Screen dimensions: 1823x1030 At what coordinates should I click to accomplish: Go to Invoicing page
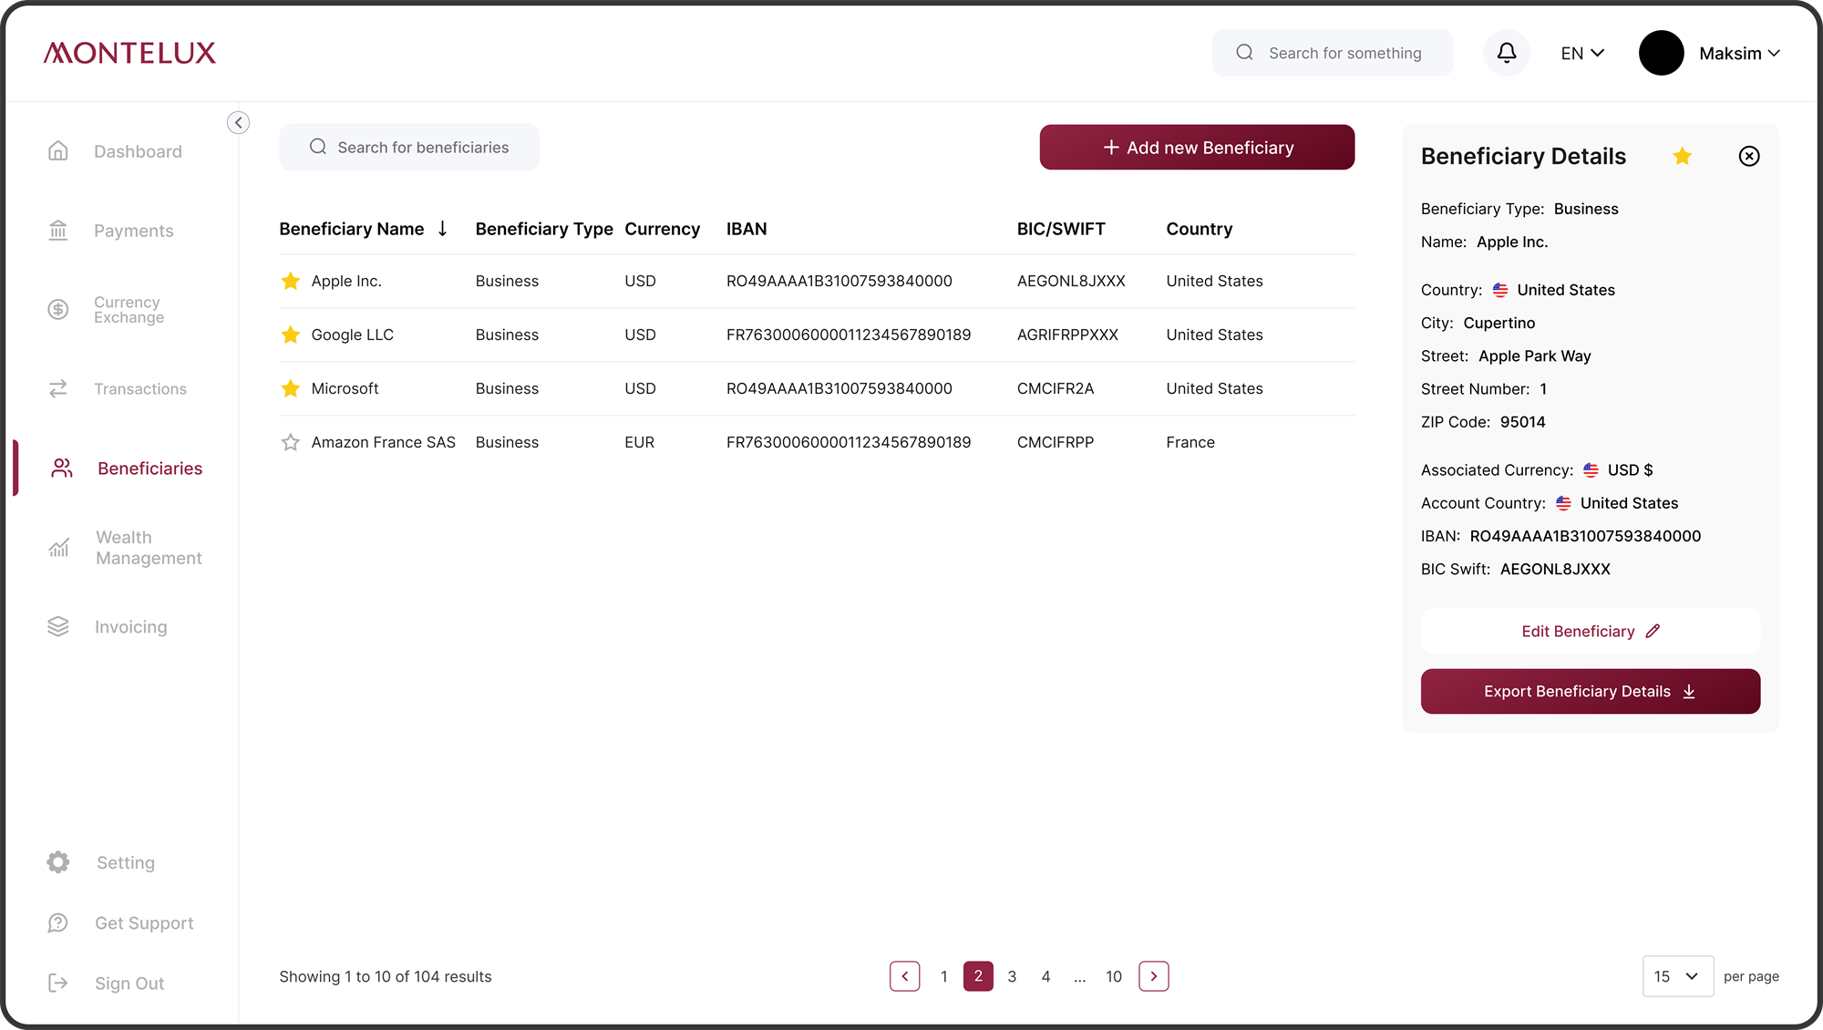(131, 627)
